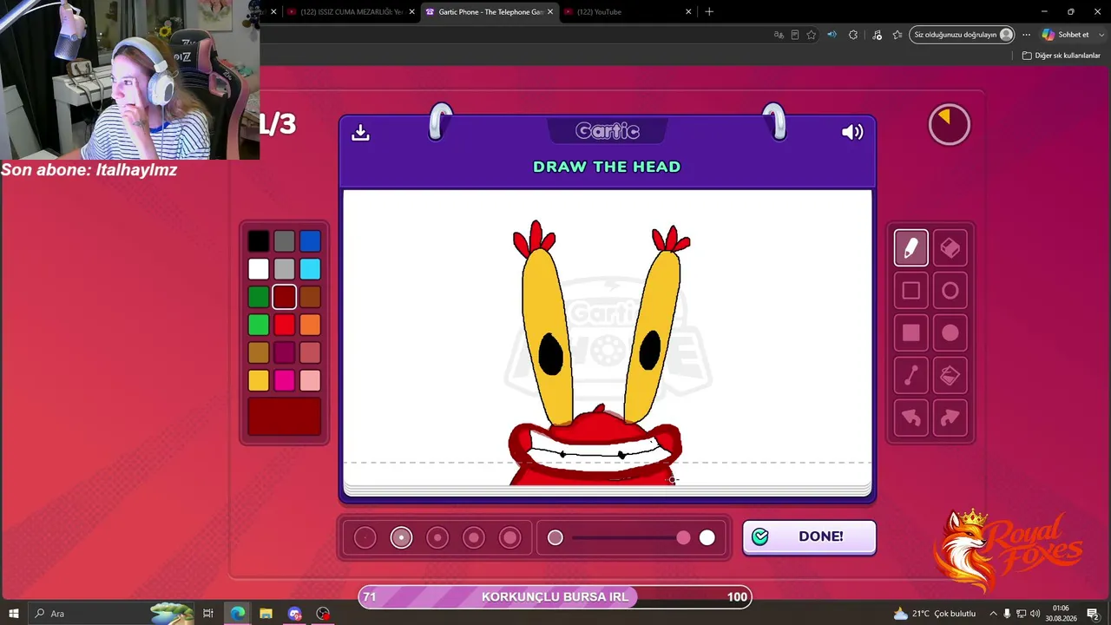Open OBS Studio from the taskbar
This screenshot has height=625, width=1111.
click(323, 614)
